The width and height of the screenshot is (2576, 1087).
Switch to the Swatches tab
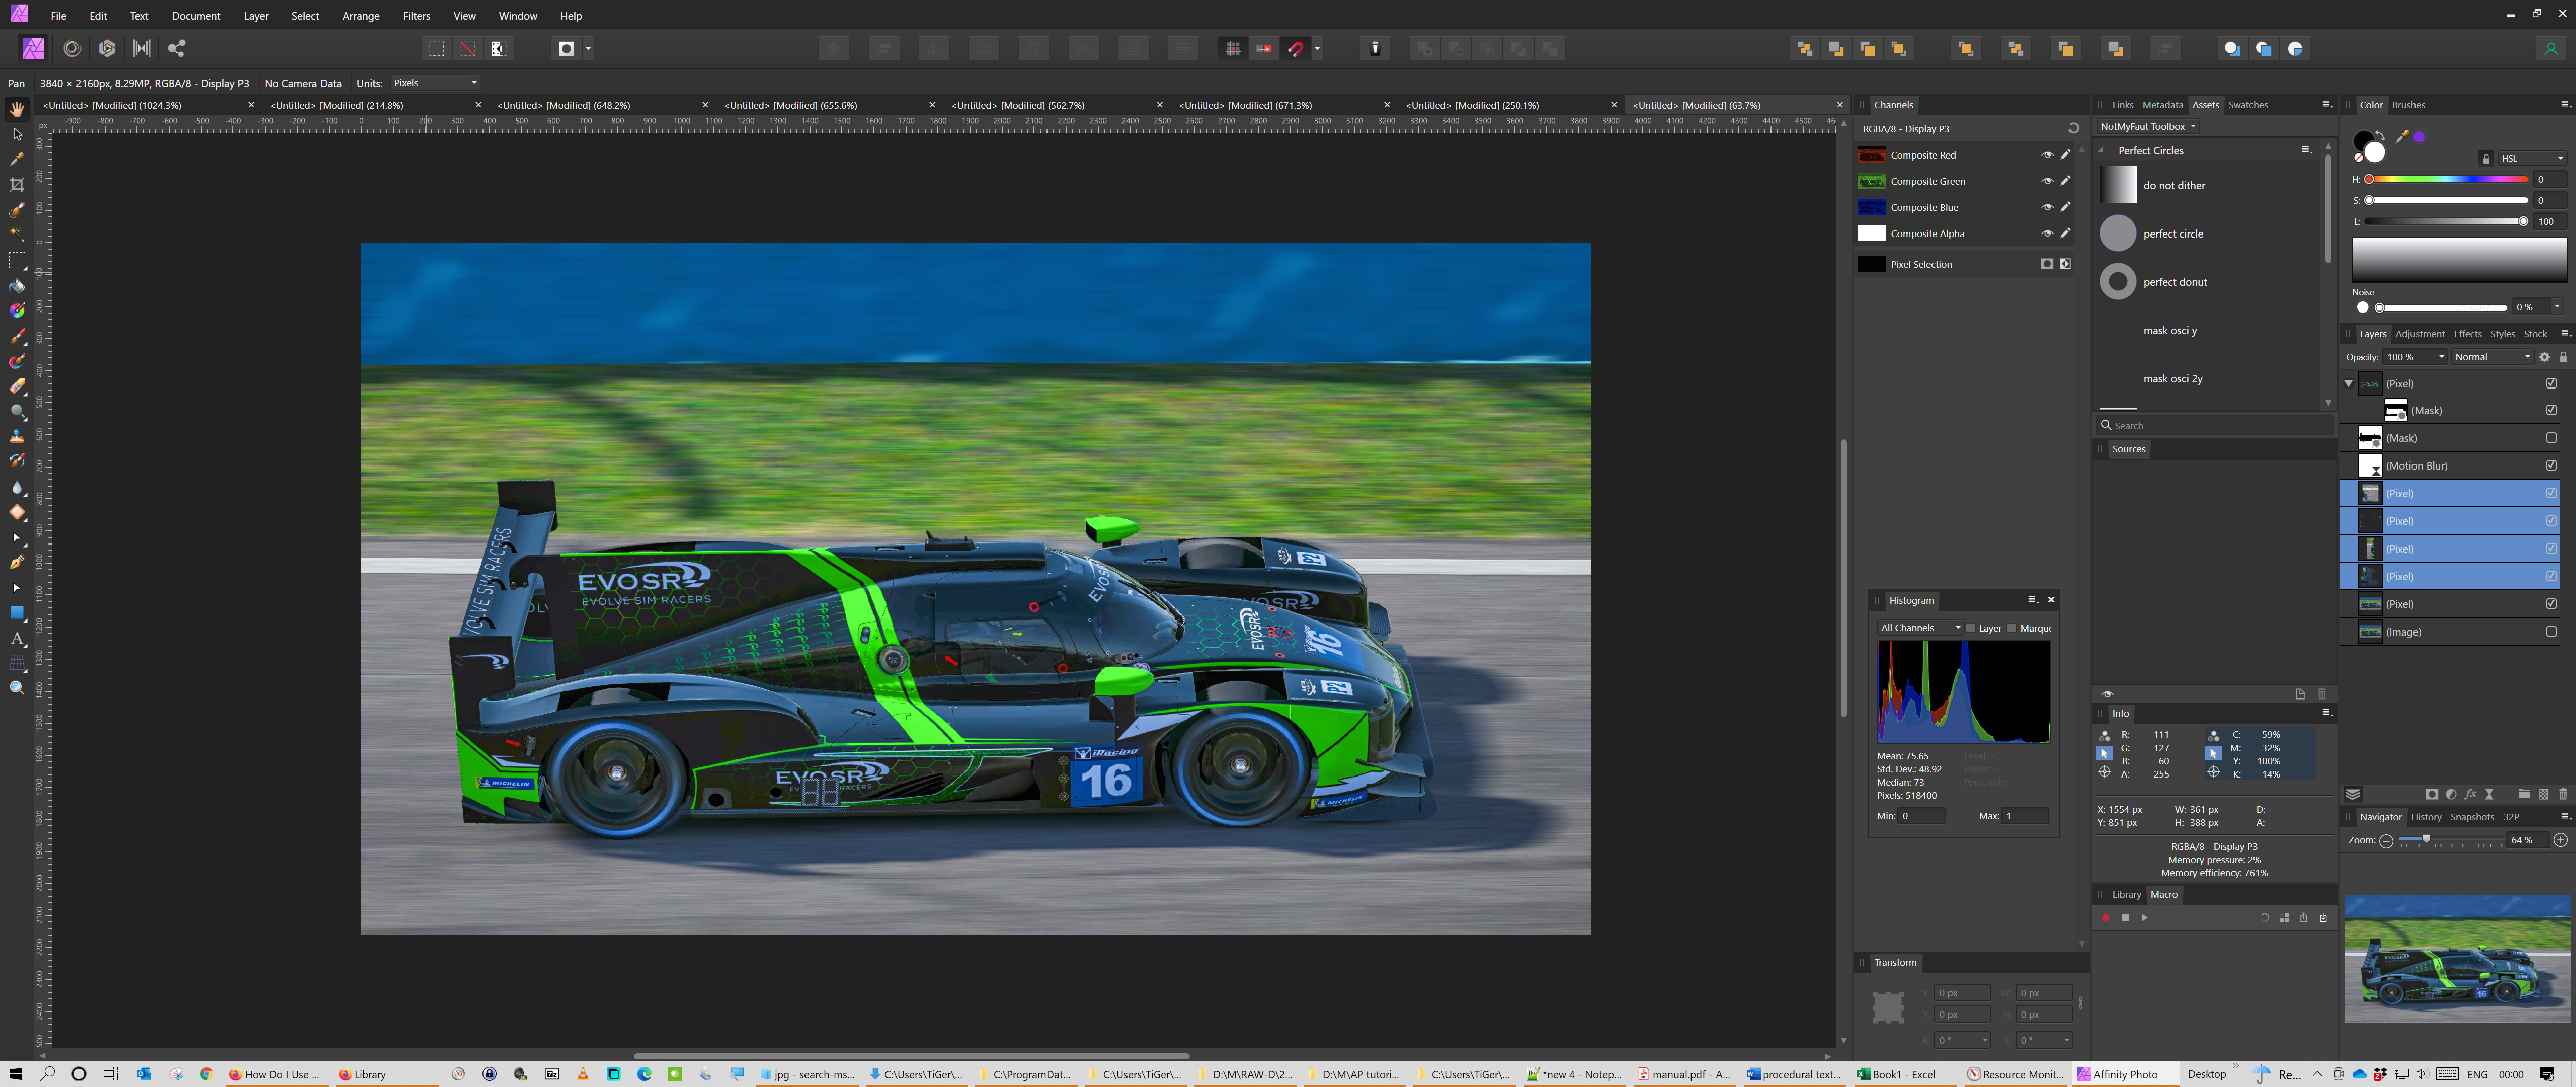pyautogui.click(x=2247, y=104)
